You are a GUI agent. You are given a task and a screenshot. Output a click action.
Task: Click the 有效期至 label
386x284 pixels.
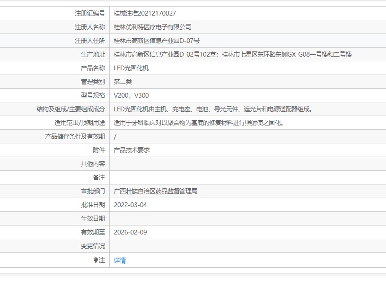(93, 232)
